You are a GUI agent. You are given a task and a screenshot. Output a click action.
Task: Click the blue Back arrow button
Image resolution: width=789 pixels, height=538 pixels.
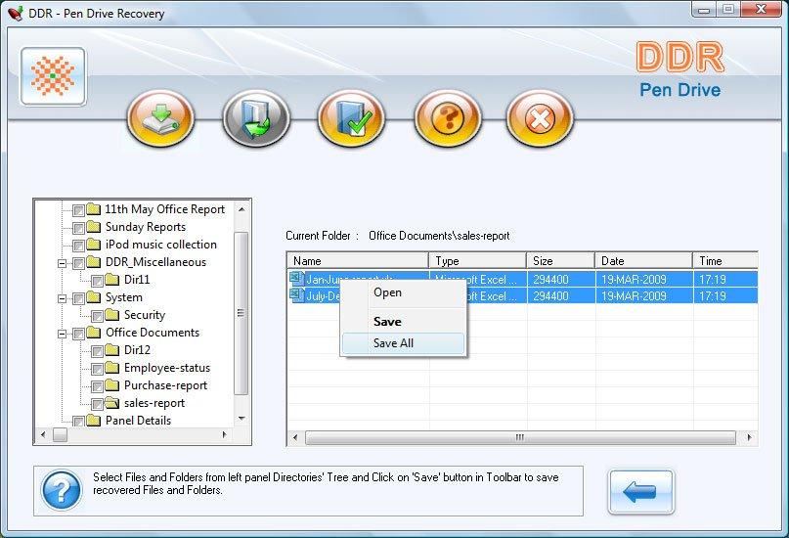click(640, 491)
